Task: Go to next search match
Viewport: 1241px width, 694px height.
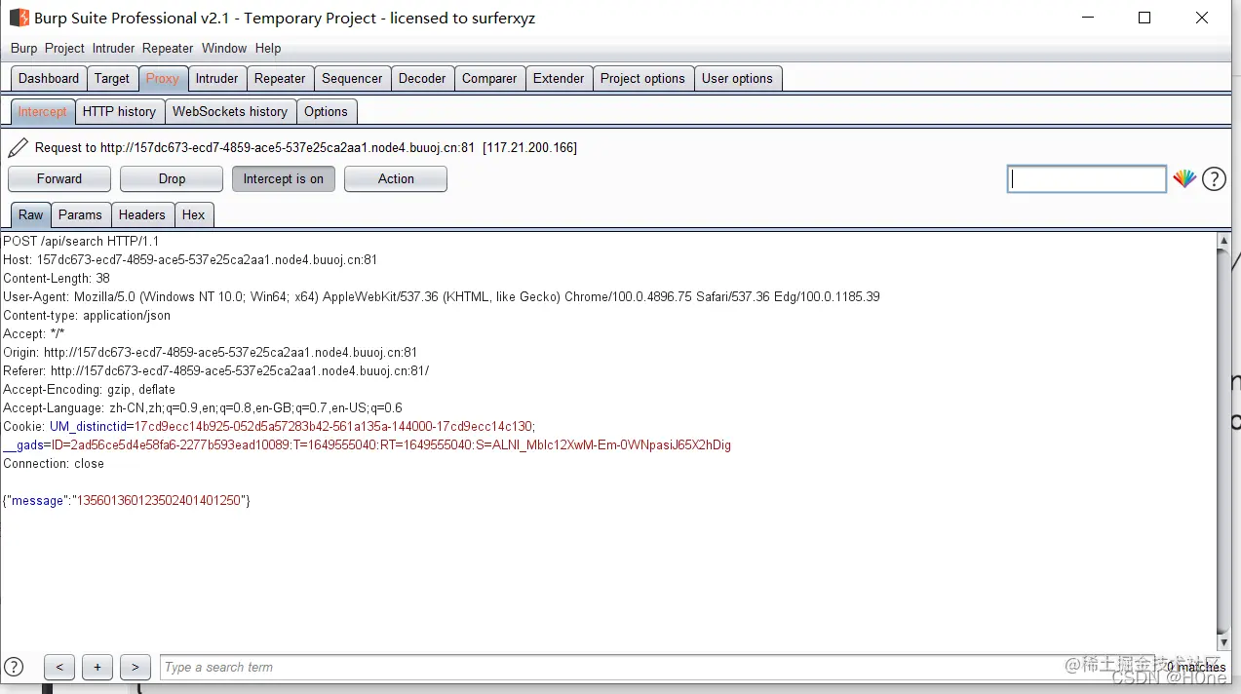Action: pos(136,667)
